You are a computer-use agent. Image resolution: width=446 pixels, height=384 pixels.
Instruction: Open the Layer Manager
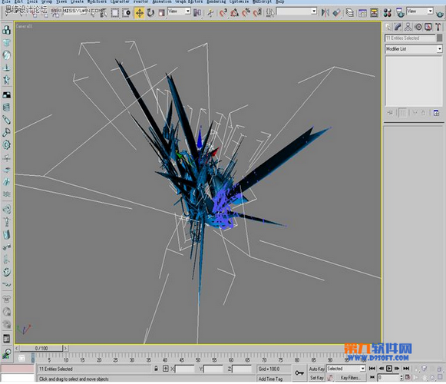coord(350,13)
